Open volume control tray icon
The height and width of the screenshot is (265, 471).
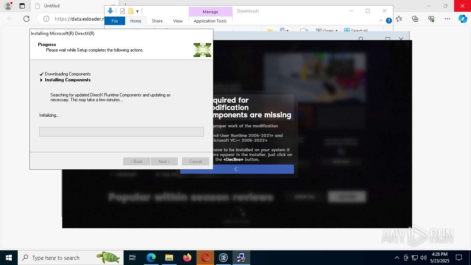click(424, 258)
